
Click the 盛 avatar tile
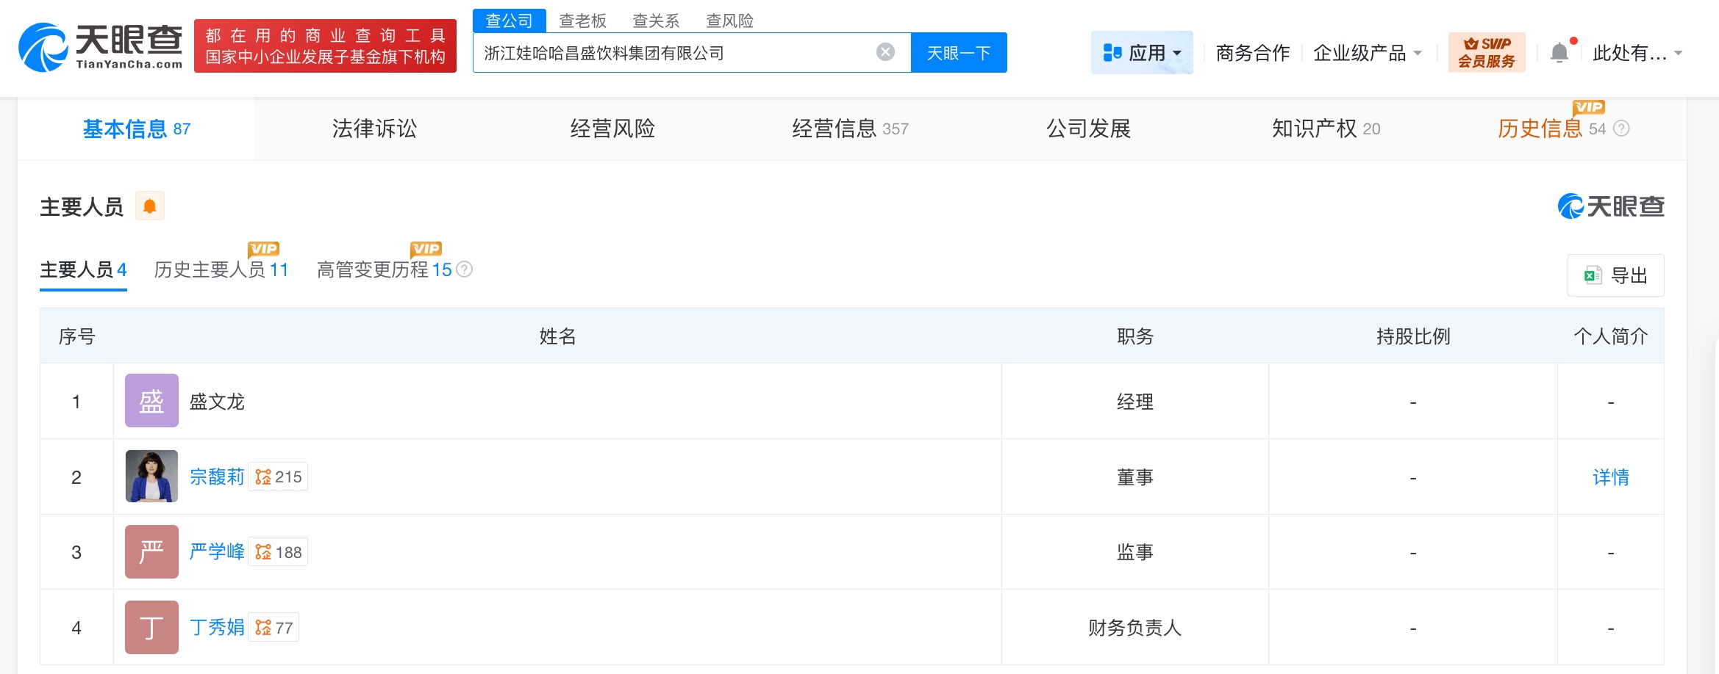(x=151, y=401)
